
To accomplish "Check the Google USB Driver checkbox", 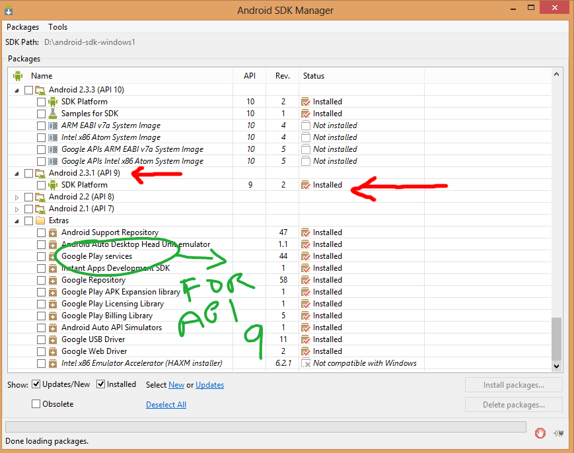I will click(41, 339).
